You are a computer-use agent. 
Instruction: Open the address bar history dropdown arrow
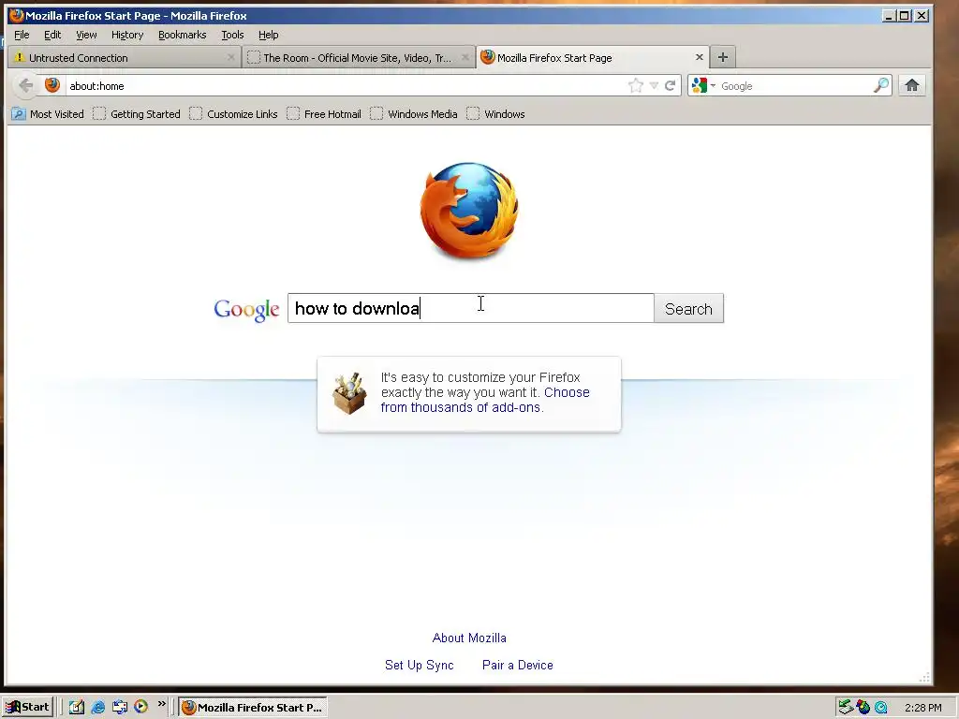654,85
